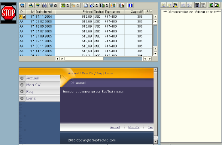
Task: Click the Redo arrow in the text editor toolbar
Action: pos(189,6)
